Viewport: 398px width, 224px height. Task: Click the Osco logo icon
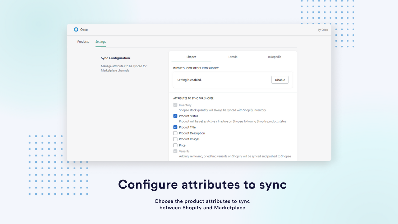point(76,30)
